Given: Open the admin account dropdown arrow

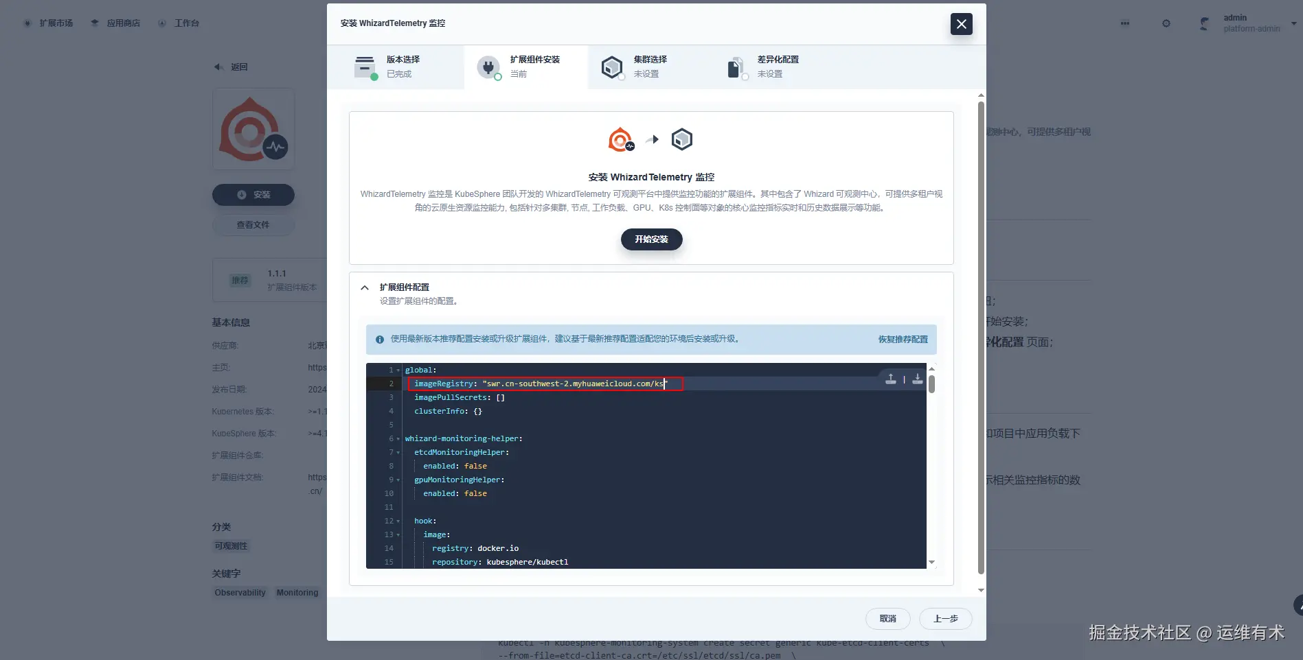Looking at the screenshot, I should click(x=1294, y=23).
